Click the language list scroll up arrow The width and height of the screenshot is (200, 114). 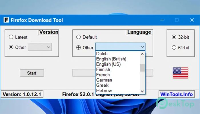[x=142, y=54]
